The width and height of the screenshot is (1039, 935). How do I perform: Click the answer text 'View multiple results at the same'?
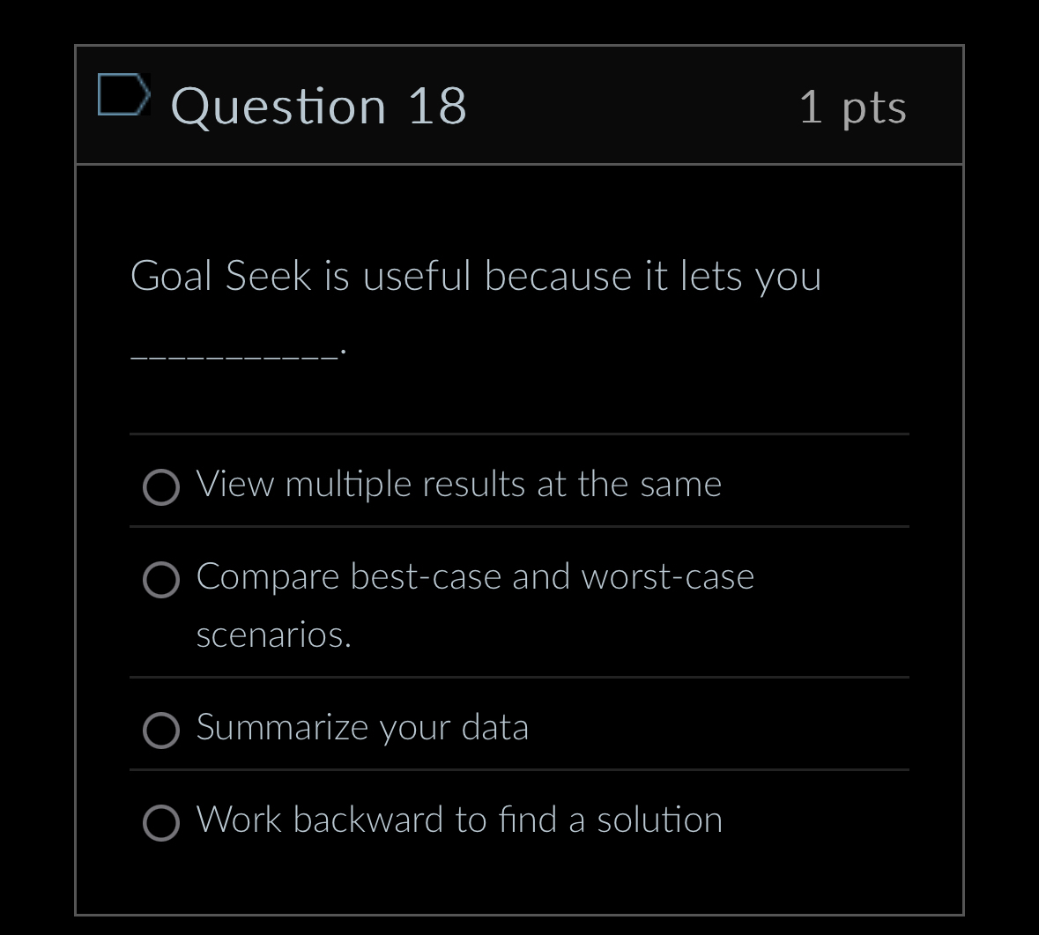pyautogui.click(x=458, y=484)
